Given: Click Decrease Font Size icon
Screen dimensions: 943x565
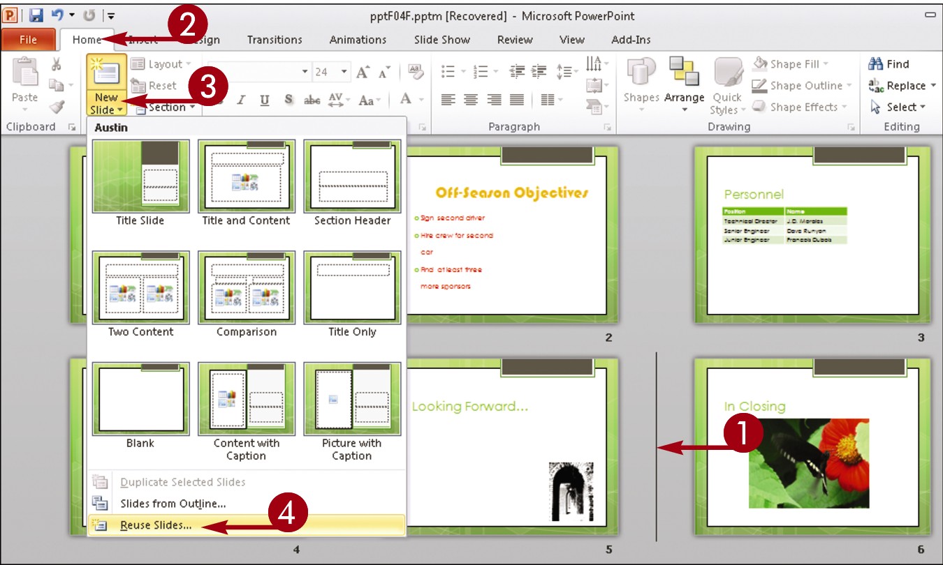Looking at the screenshot, I should (x=384, y=72).
